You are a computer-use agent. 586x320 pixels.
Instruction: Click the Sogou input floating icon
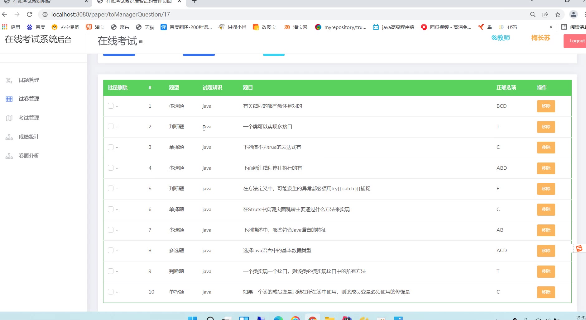point(579,248)
